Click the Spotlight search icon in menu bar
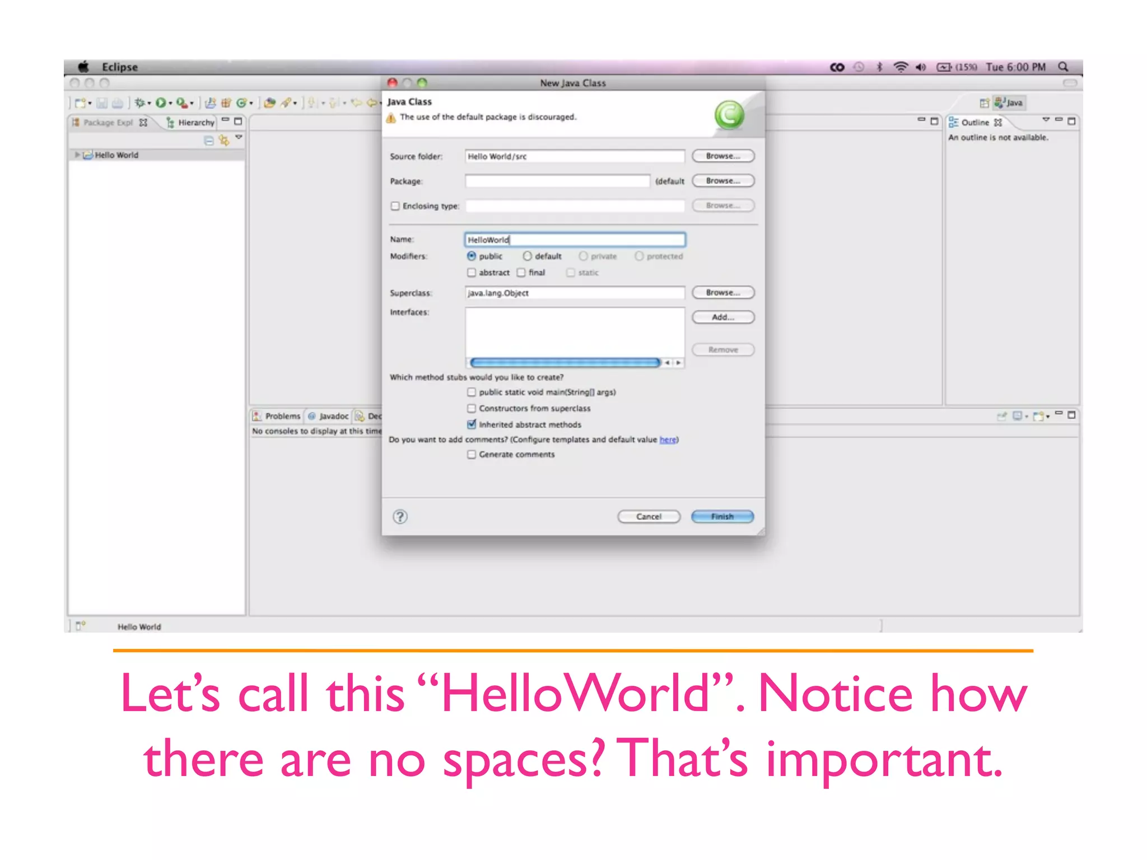The image size is (1147, 860). [x=1062, y=67]
